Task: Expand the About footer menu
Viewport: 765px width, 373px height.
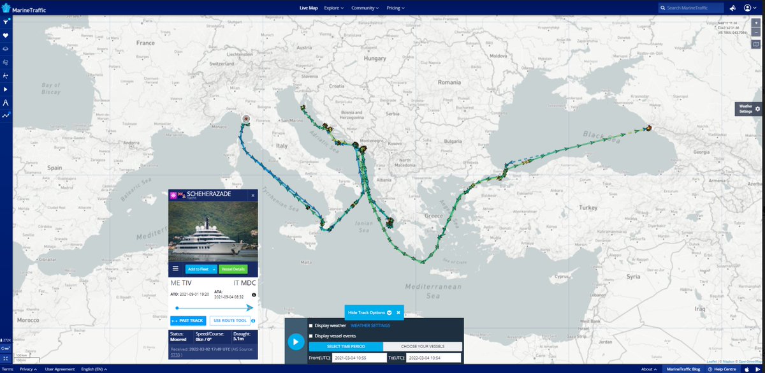Action: point(649,369)
